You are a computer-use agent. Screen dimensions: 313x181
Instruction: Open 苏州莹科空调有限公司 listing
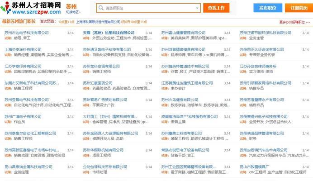coord(101,67)
